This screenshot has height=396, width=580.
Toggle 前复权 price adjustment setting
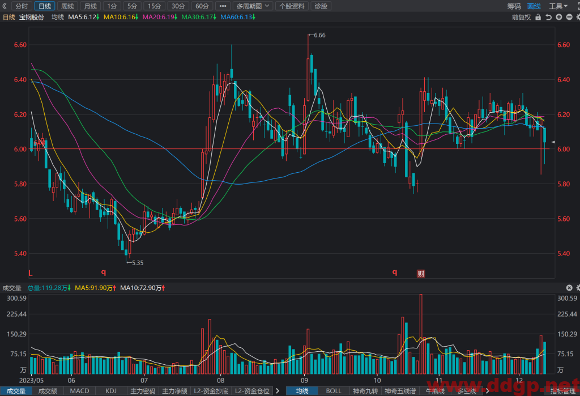coord(521,17)
